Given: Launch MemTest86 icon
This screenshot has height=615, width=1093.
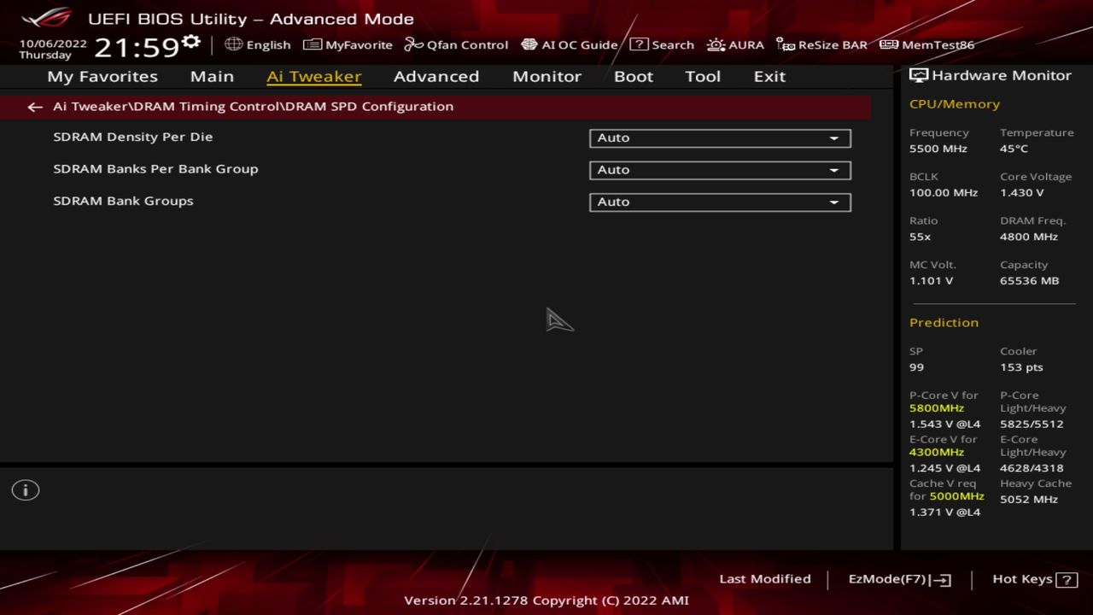Looking at the screenshot, I should click(889, 44).
